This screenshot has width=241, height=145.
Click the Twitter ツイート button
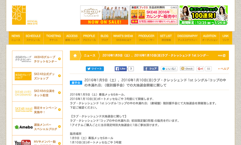[95, 69]
